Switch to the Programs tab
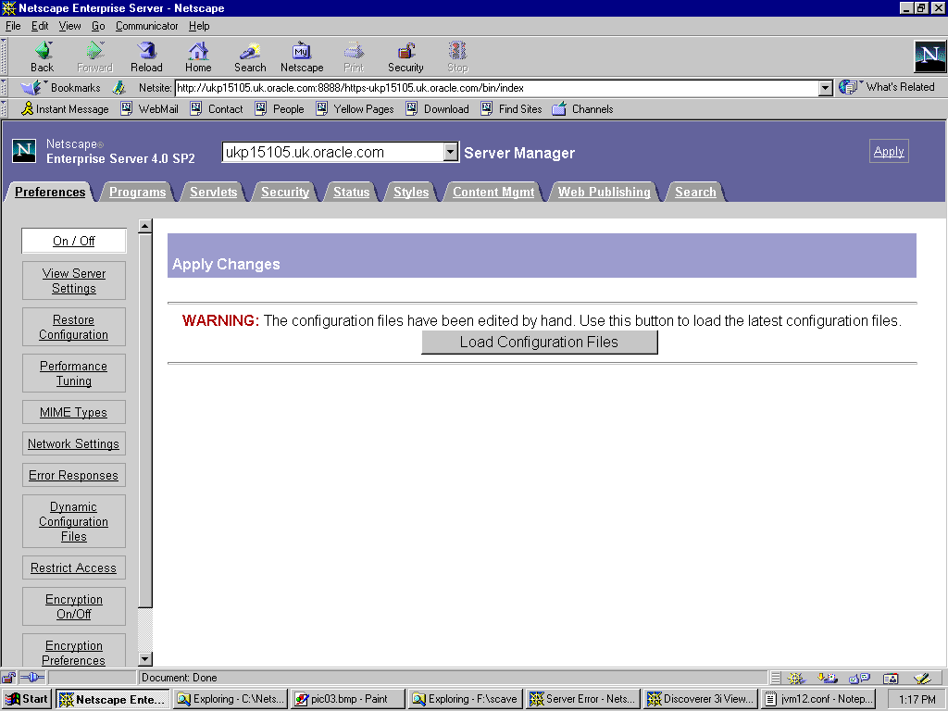Viewport: 948px width, 711px height. pos(137,192)
